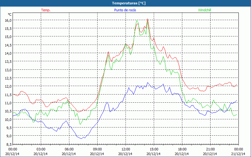Click the 21/12/14 date label

[238, 154]
